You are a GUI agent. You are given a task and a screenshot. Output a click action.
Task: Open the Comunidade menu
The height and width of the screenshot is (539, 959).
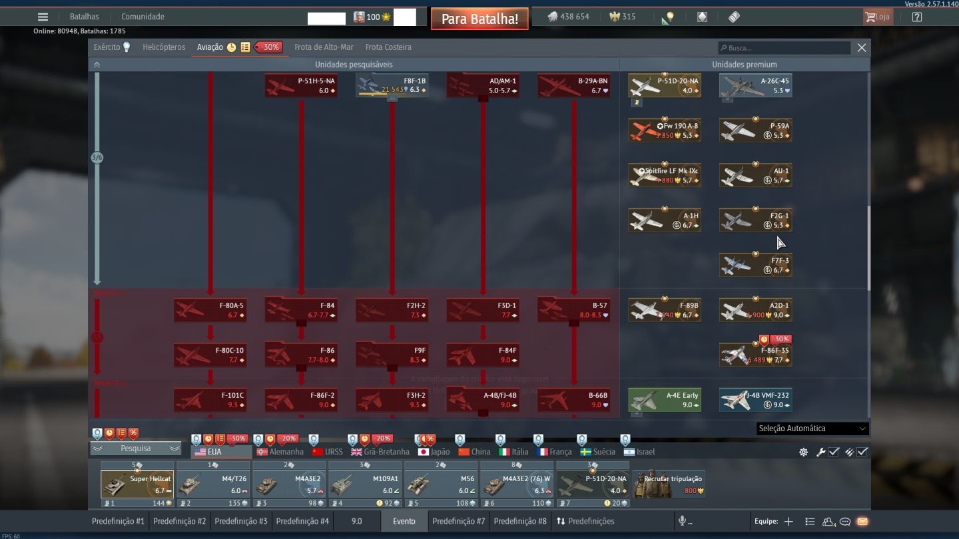point(143,17)
